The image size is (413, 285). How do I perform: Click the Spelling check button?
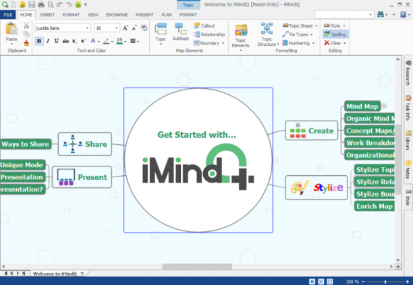(335, 34)
